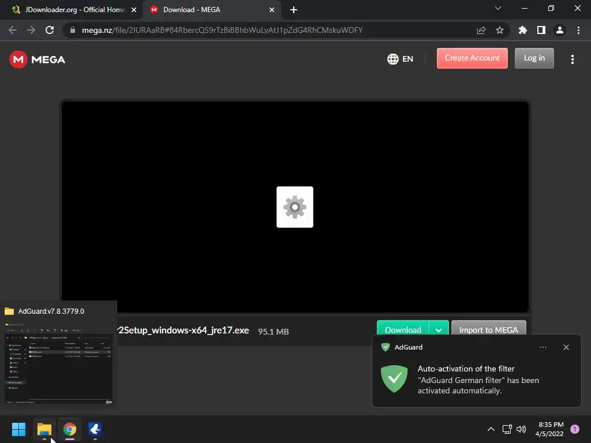Show hidden system tray icons

point(491,429)
